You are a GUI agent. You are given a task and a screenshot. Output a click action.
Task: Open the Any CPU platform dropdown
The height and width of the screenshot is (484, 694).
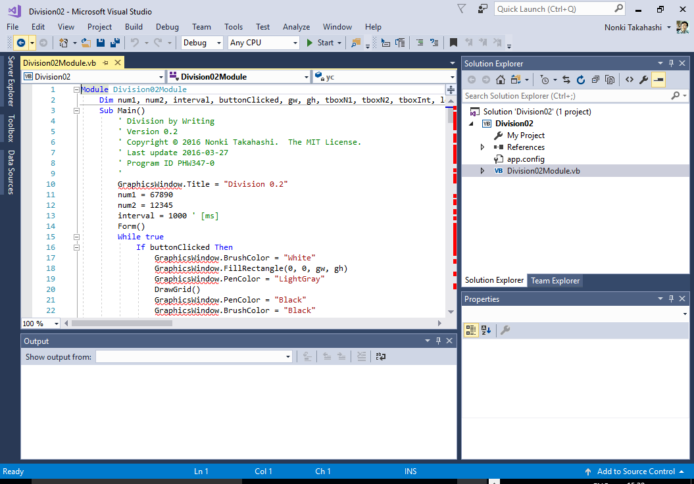(263, 43)
